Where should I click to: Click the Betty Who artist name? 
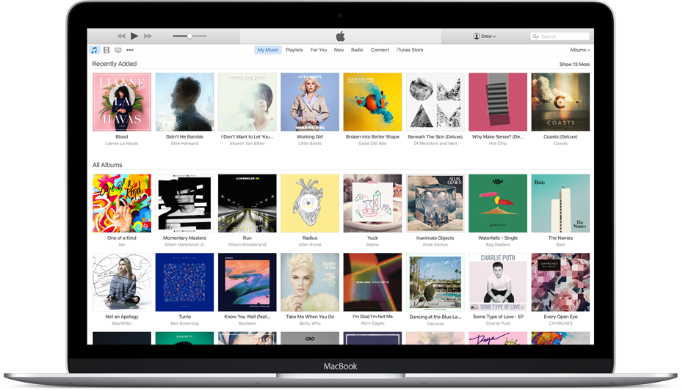(x=310, y=323)
